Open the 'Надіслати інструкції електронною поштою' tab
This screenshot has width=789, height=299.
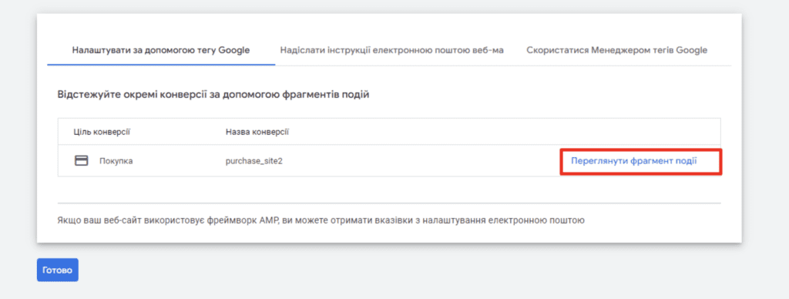coord(391,50)
